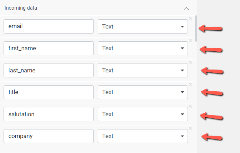This screenshot has width=240, height=153.
Task: Click the title name input field
Action: pyautogui.click(x=48, y=92)
